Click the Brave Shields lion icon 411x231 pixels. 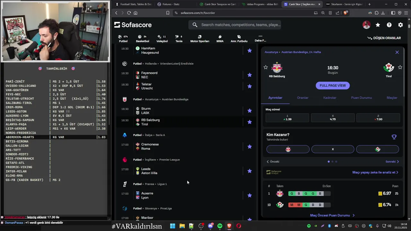[x=345, y=13]
